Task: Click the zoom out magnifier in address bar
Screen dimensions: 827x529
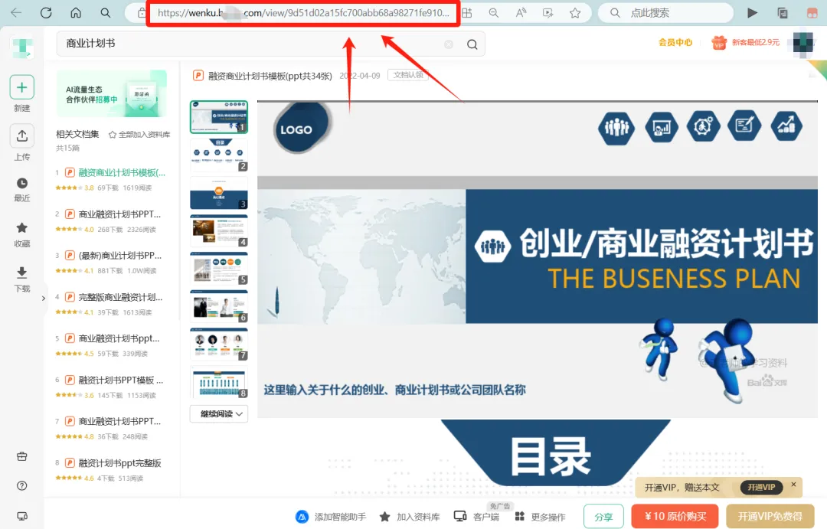Action: (x=494, y=13)
